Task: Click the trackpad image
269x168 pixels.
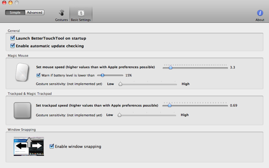Action: 22,110
